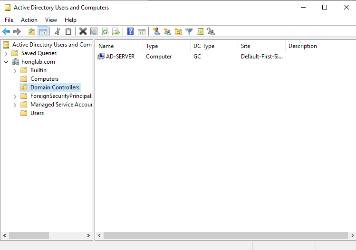The image size is (356, 250).
Task: Expand the Managed Service Accounts container
Action: point(15,105)
